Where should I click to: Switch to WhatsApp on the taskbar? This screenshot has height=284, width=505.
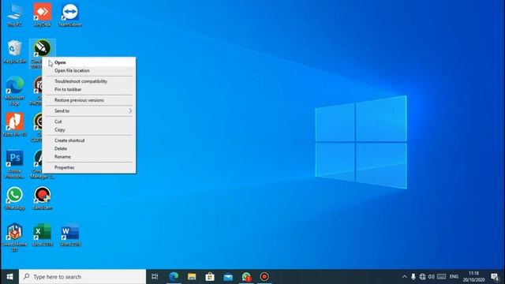coord(246,277)
